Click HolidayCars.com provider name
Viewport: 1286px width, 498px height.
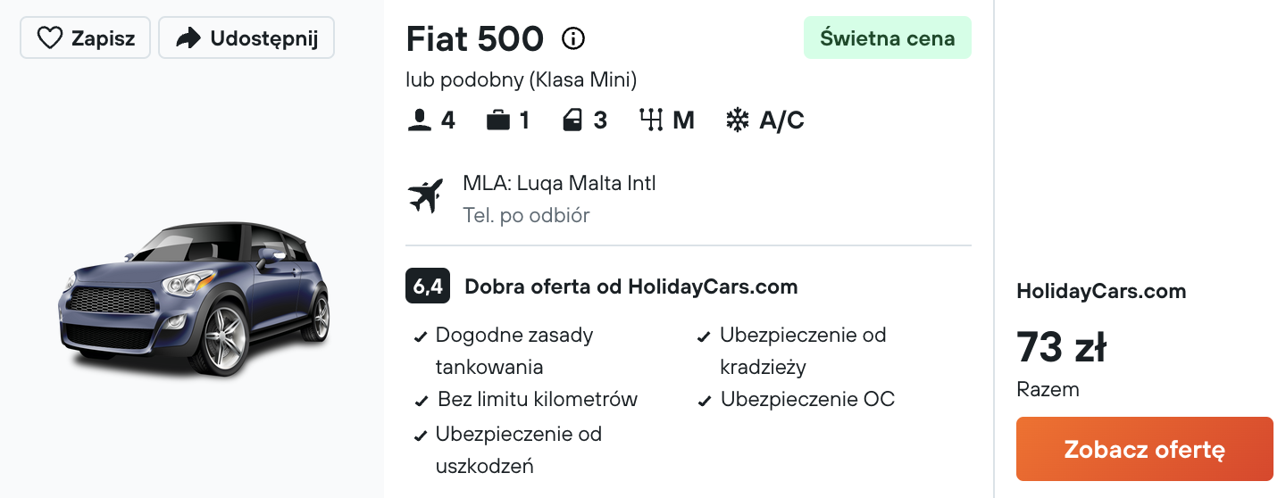(1101, 291)
